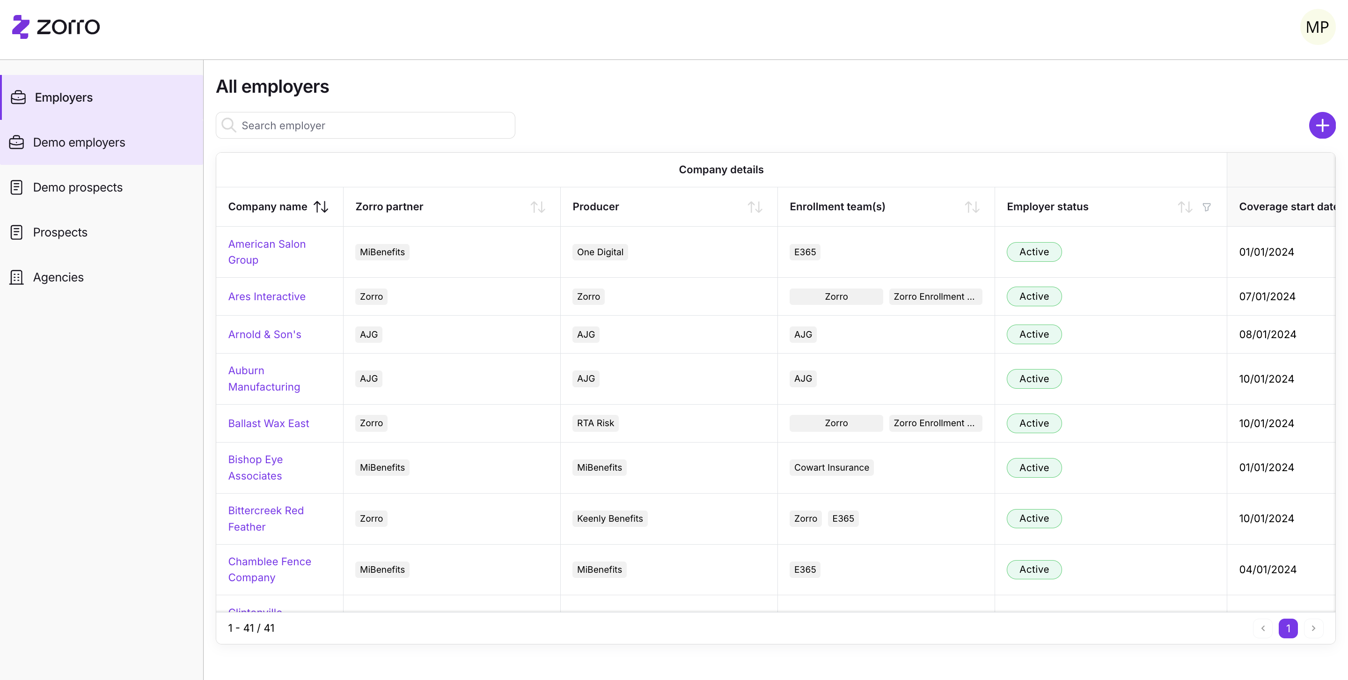Click E365 tag in American Salon Group row

805,252
